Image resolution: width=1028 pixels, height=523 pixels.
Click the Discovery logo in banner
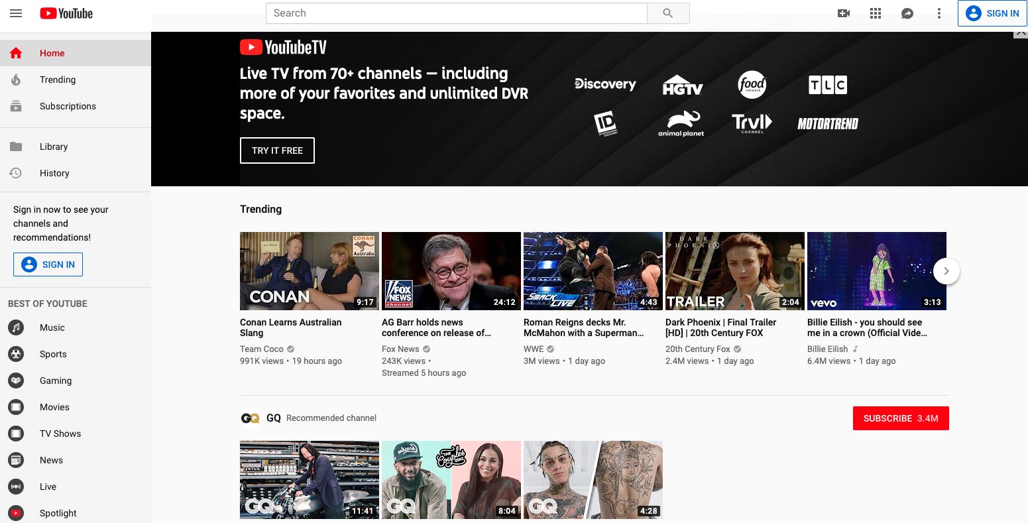(605, 84)
